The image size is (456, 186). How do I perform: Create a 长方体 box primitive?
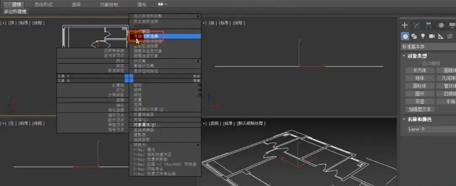420,70
